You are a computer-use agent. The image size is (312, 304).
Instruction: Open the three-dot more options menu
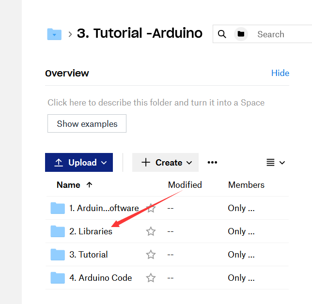(x=212, y=163)
